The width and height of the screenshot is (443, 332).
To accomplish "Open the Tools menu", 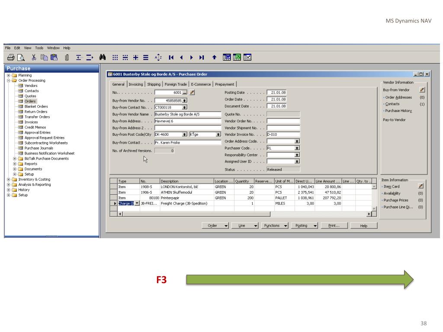I will pyautogui.click(x=39, y=48).
